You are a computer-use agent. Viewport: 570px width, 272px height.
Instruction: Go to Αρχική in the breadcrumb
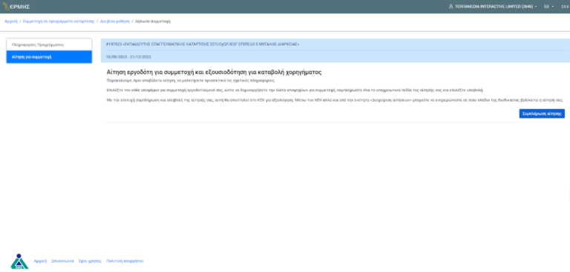(11, 21)
